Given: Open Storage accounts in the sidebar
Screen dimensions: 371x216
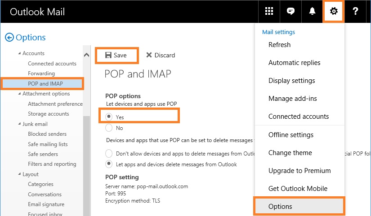Looking at the screenshot, I should [49, 114].
